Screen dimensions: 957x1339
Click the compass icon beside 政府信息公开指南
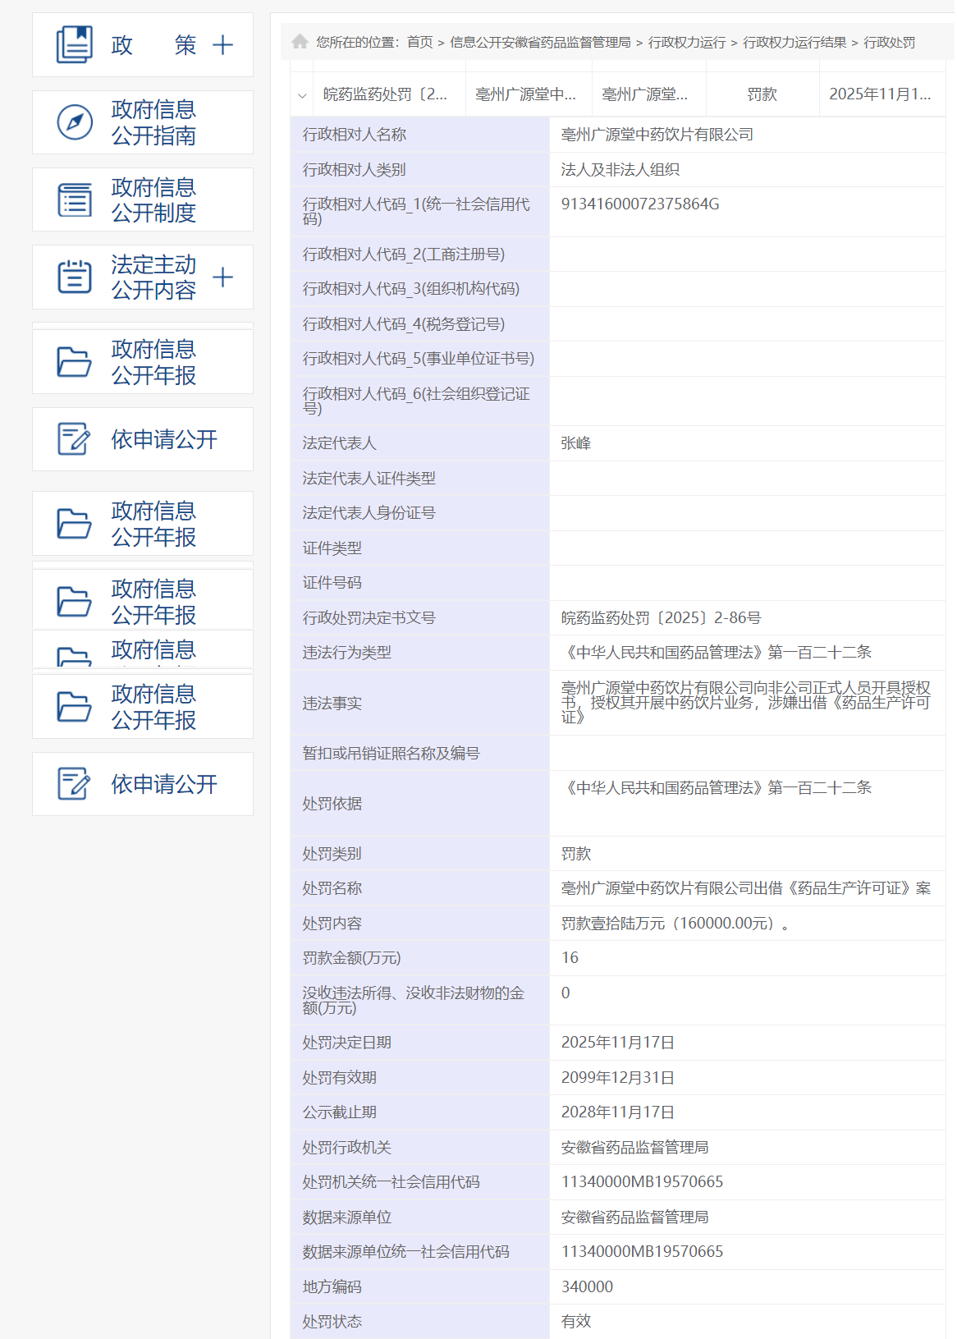[x=75, y=122]
